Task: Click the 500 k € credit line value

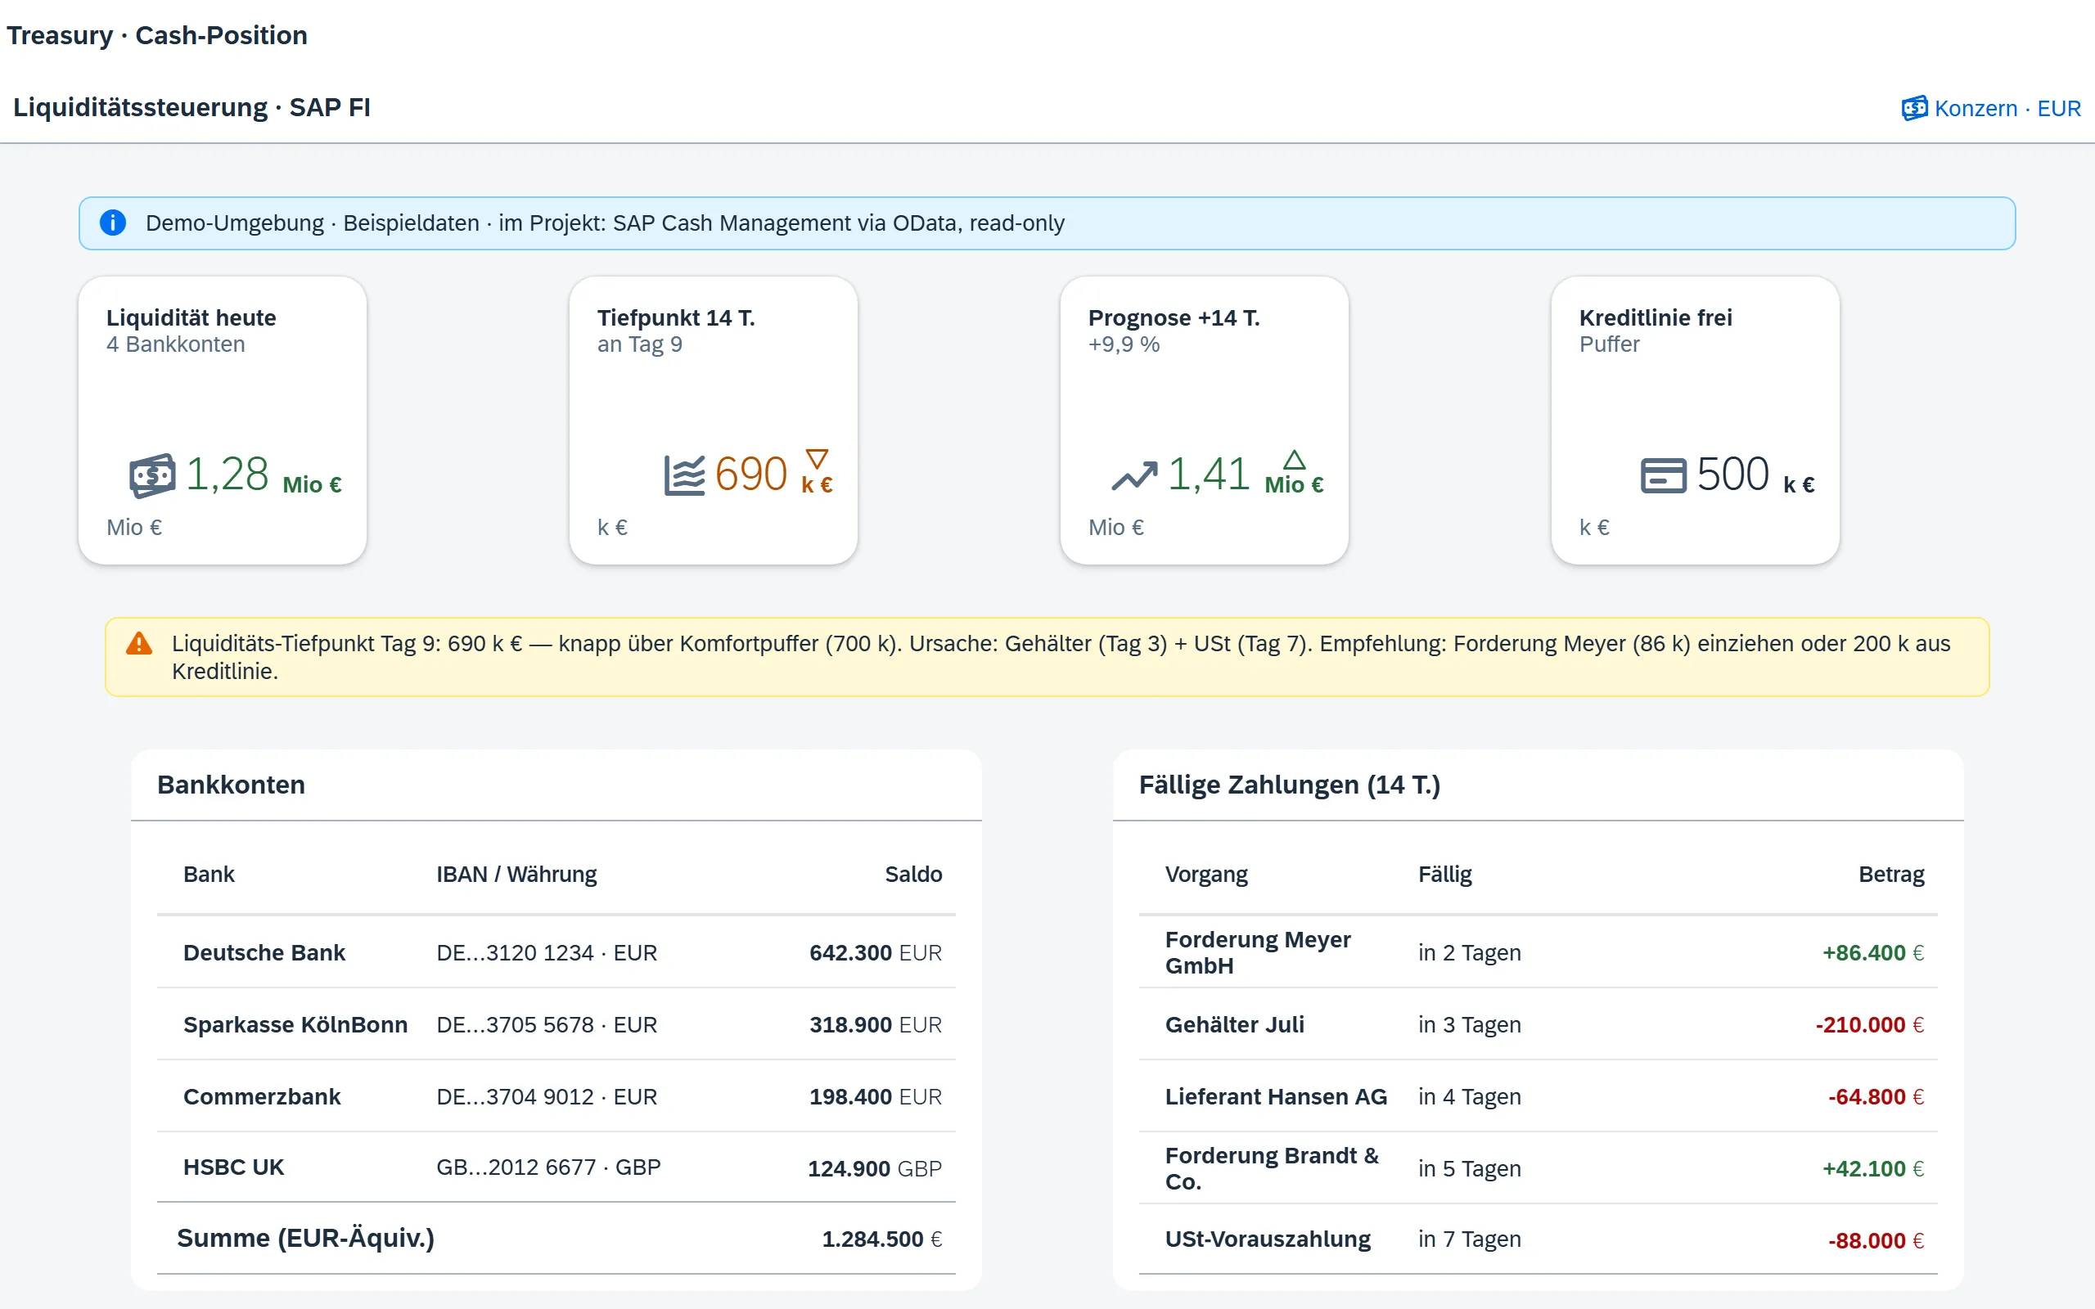Action: pyautogui.click(x=1755, y=475)
